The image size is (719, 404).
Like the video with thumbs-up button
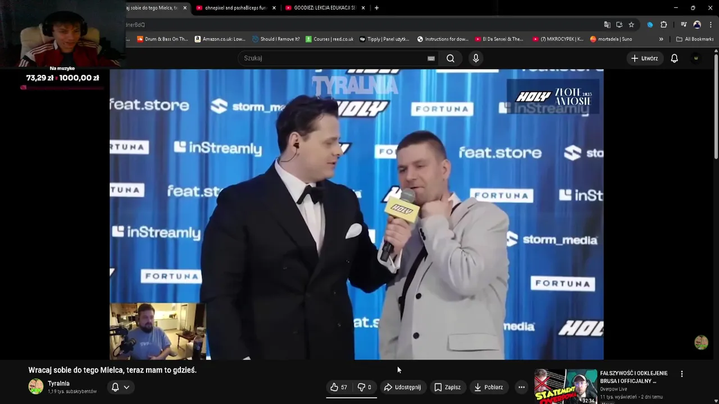[339, 387]
